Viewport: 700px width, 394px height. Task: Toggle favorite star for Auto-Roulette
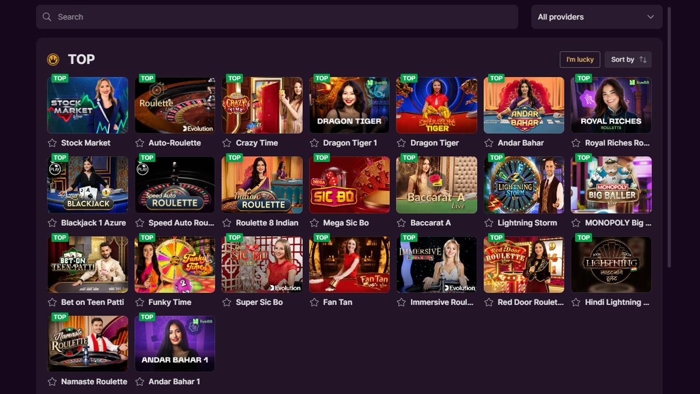coord(139,143)
